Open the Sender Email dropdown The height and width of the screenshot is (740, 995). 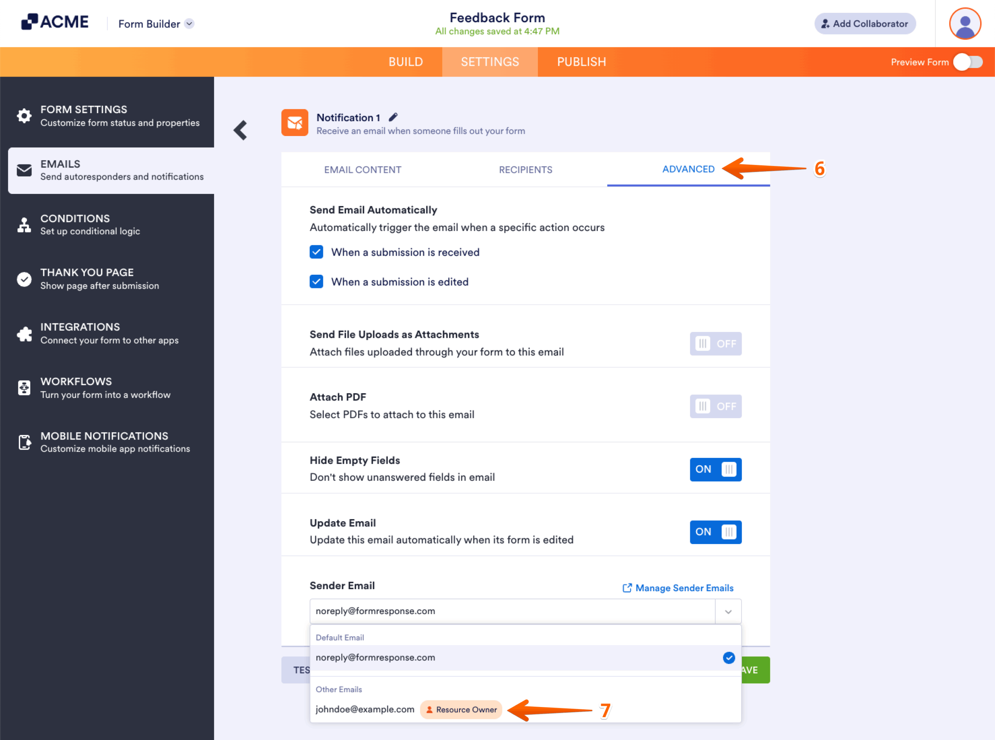[x=728, y=611]
